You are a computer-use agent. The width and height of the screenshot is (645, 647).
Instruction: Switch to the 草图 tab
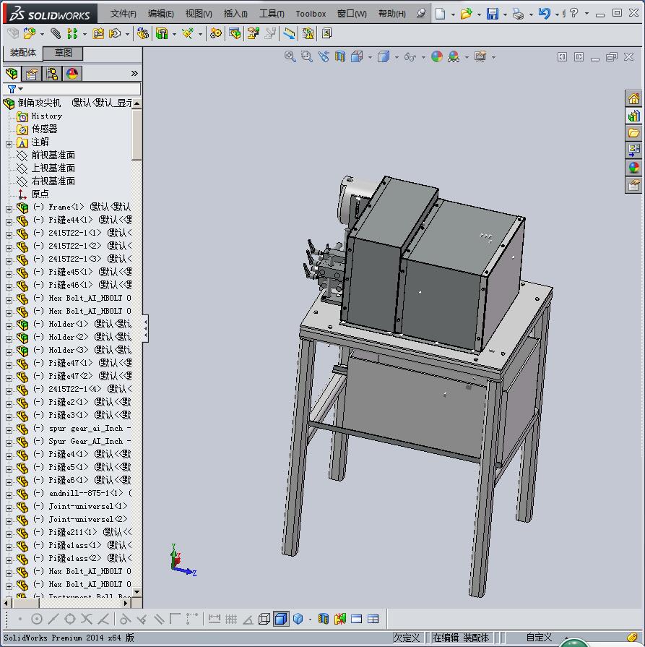tap(63, 53)
